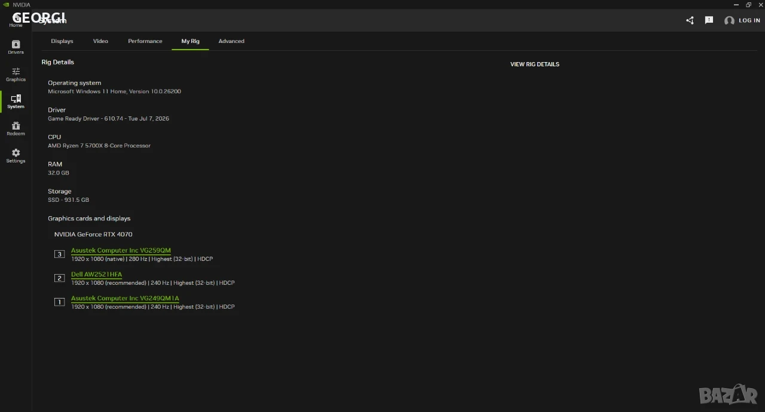Click the share icon in header
This screenshot has height=412, width=765.
point(690,20)
